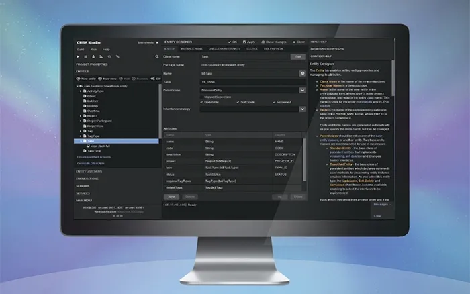This screenshot has height=294, width=470.
Task: Click the IDE share icon
Action: 152,79
